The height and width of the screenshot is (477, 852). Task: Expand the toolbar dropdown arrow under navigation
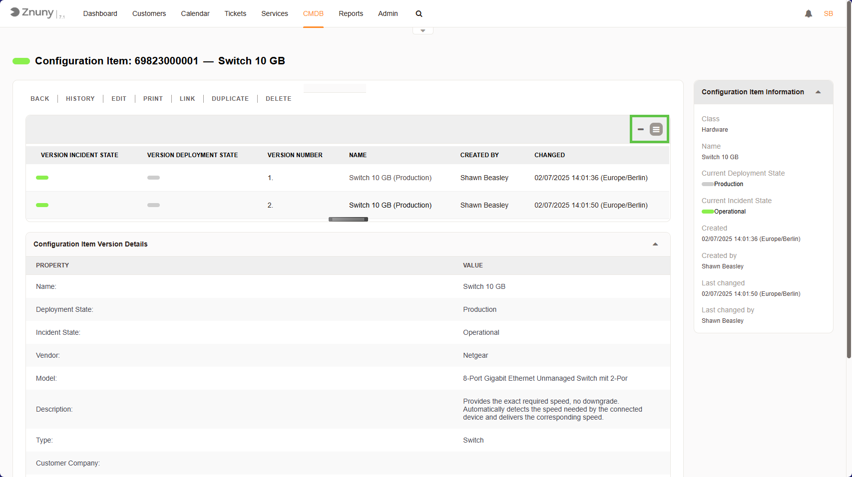pos(423,31)
